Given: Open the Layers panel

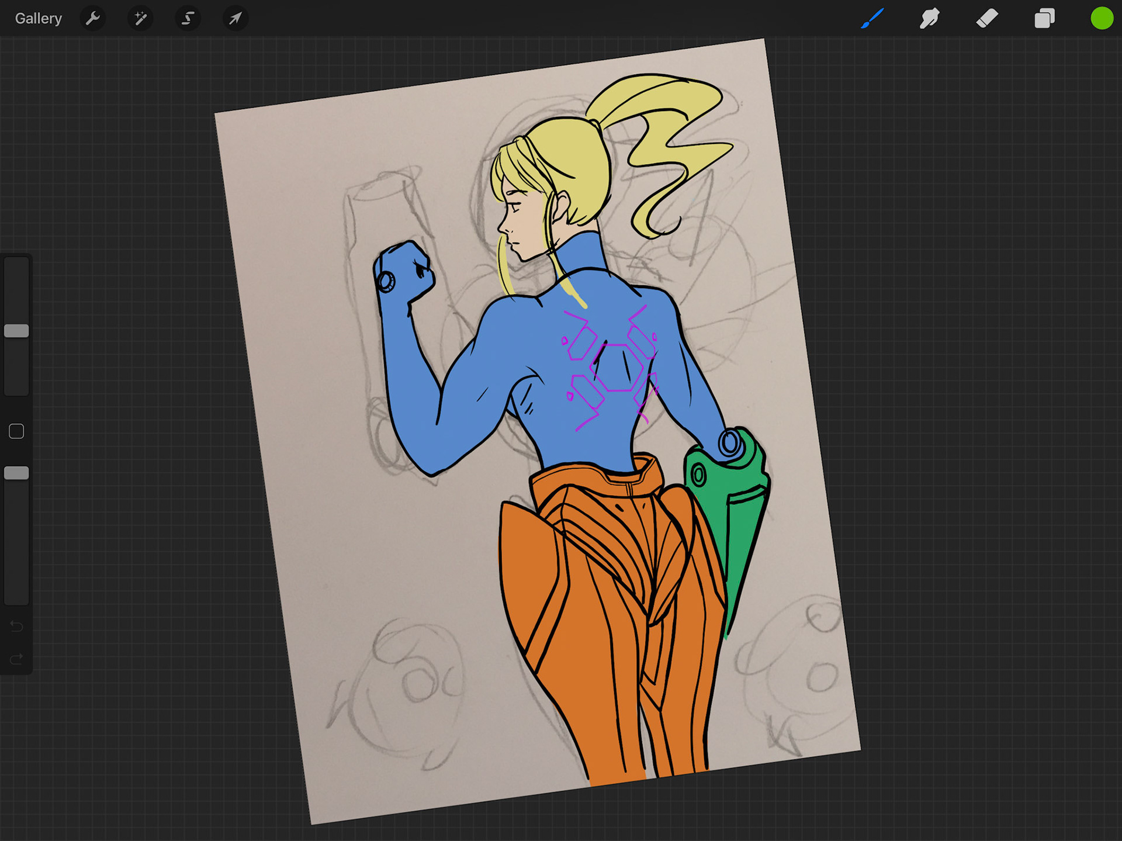Looking at the screenshot, I should [1044, 19].
